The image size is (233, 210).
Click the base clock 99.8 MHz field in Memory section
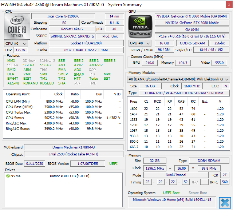[x=209, y=169]
